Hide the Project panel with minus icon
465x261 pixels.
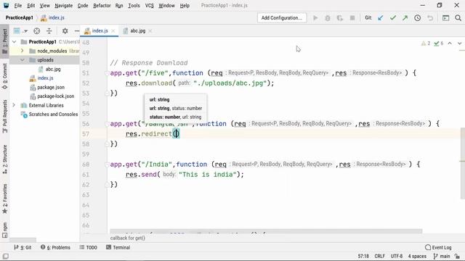tap(77, 30)
